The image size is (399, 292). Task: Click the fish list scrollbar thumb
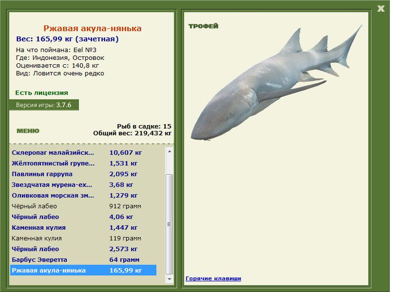[x=170, y=224]
